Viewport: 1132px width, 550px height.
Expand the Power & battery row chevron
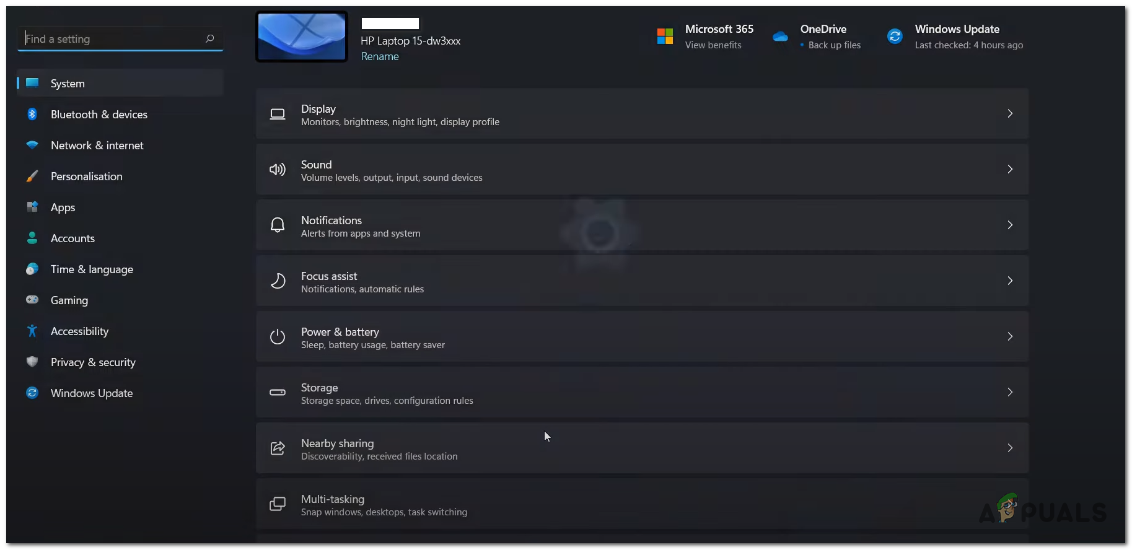(1010, 336)
